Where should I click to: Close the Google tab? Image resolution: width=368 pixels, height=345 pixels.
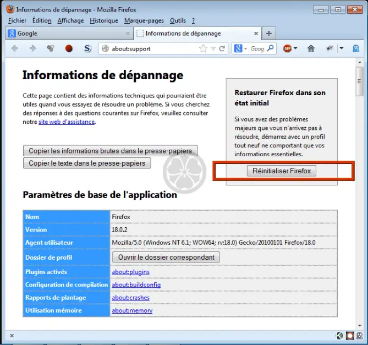click(x=128, y=34)
